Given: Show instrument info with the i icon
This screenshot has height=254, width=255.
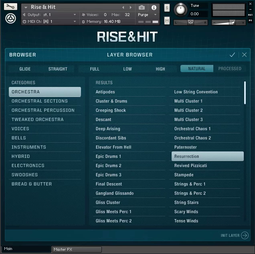Looking at the screenshot, I should 154,8.
